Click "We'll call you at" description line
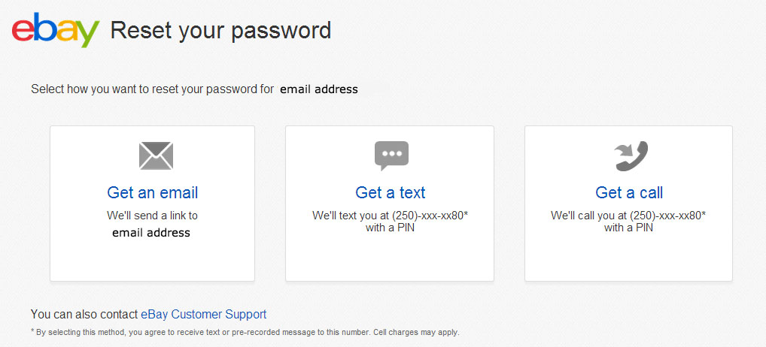This screenshot has height=347, width=766. point(628,216)
